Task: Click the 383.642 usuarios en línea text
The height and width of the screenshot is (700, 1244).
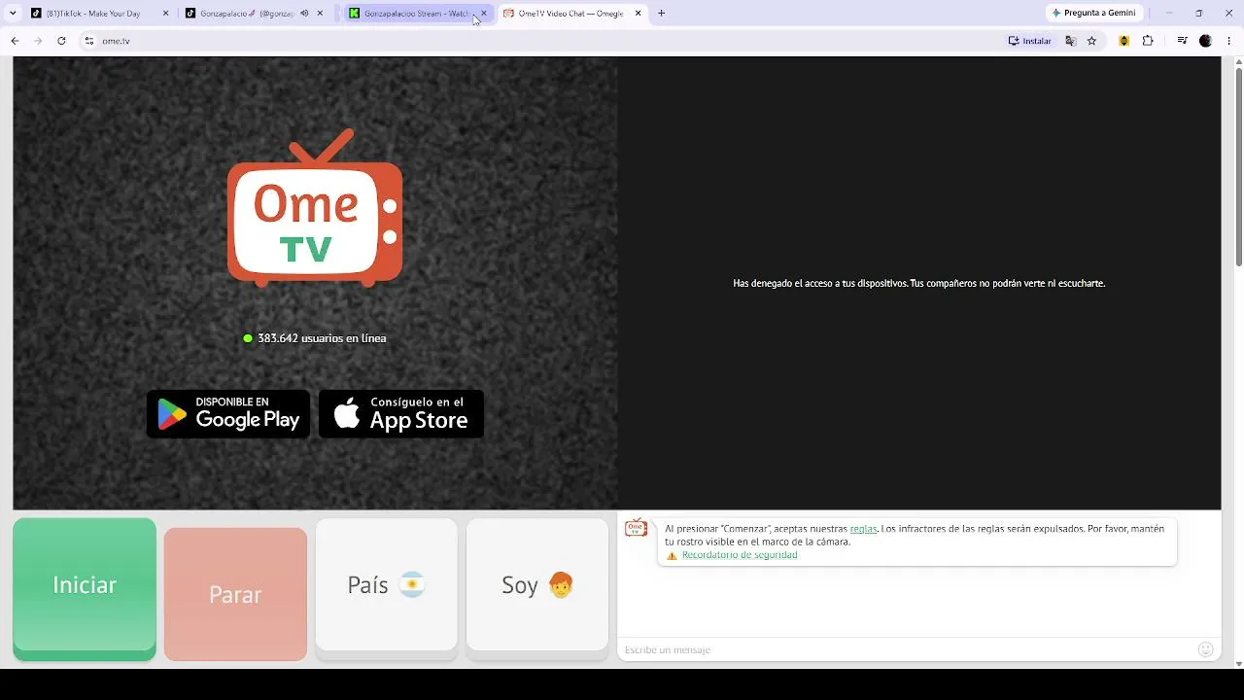Action: pyautogui.click(x=322, y=338)
